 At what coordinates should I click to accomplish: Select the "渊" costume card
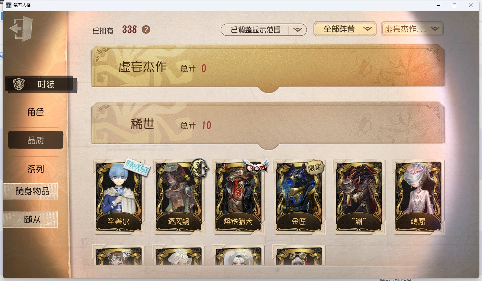[x=358, y=197]
